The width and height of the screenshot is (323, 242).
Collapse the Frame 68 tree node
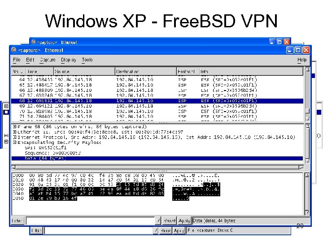[14, 126]
